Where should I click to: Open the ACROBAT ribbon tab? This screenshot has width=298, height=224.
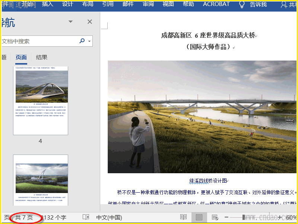coord(216,4)
